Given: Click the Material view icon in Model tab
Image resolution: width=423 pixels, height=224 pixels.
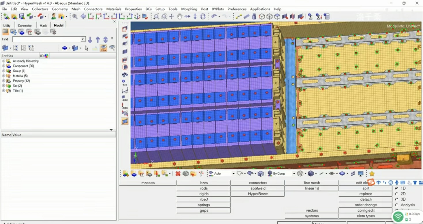Looking at the screenshot, I should 29,32.
